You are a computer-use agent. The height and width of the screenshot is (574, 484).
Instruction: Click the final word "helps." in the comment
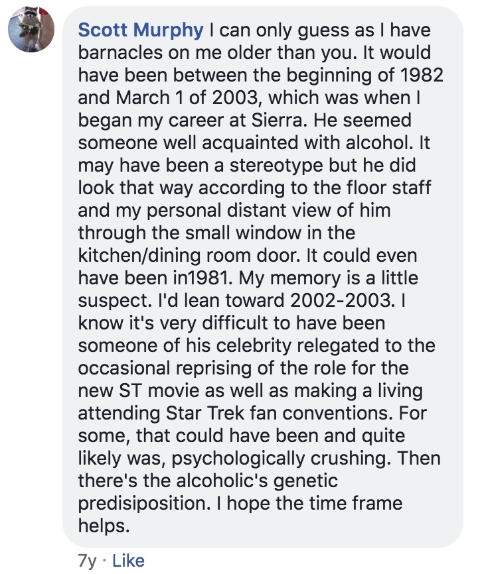102,526
